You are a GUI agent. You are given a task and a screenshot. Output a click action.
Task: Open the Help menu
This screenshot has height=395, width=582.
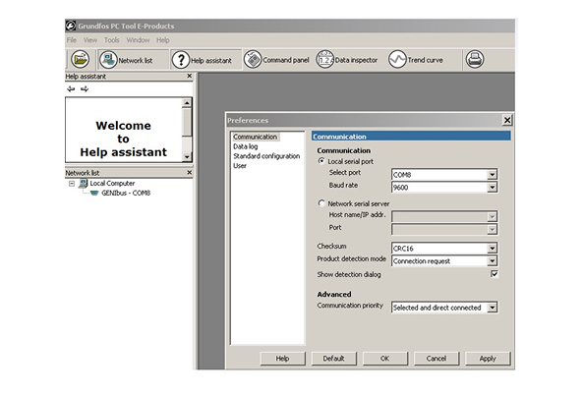pyautogui.click(x=163, y=40)
